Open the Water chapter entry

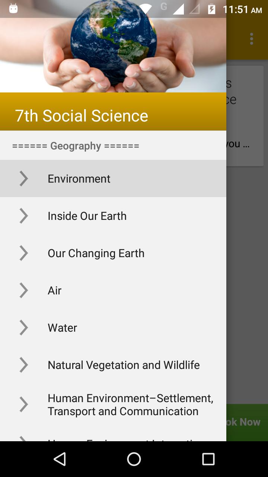click(x=113, y=328)
